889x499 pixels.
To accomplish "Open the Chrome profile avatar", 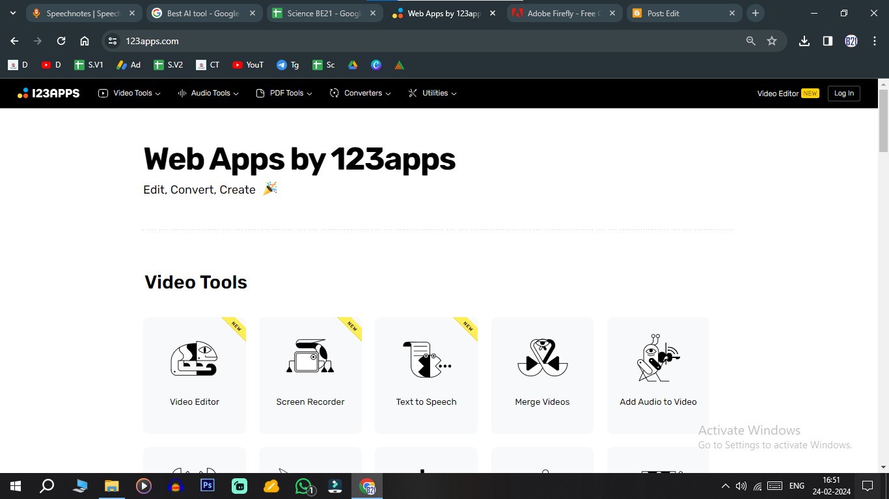I will [x=851, y=41].
